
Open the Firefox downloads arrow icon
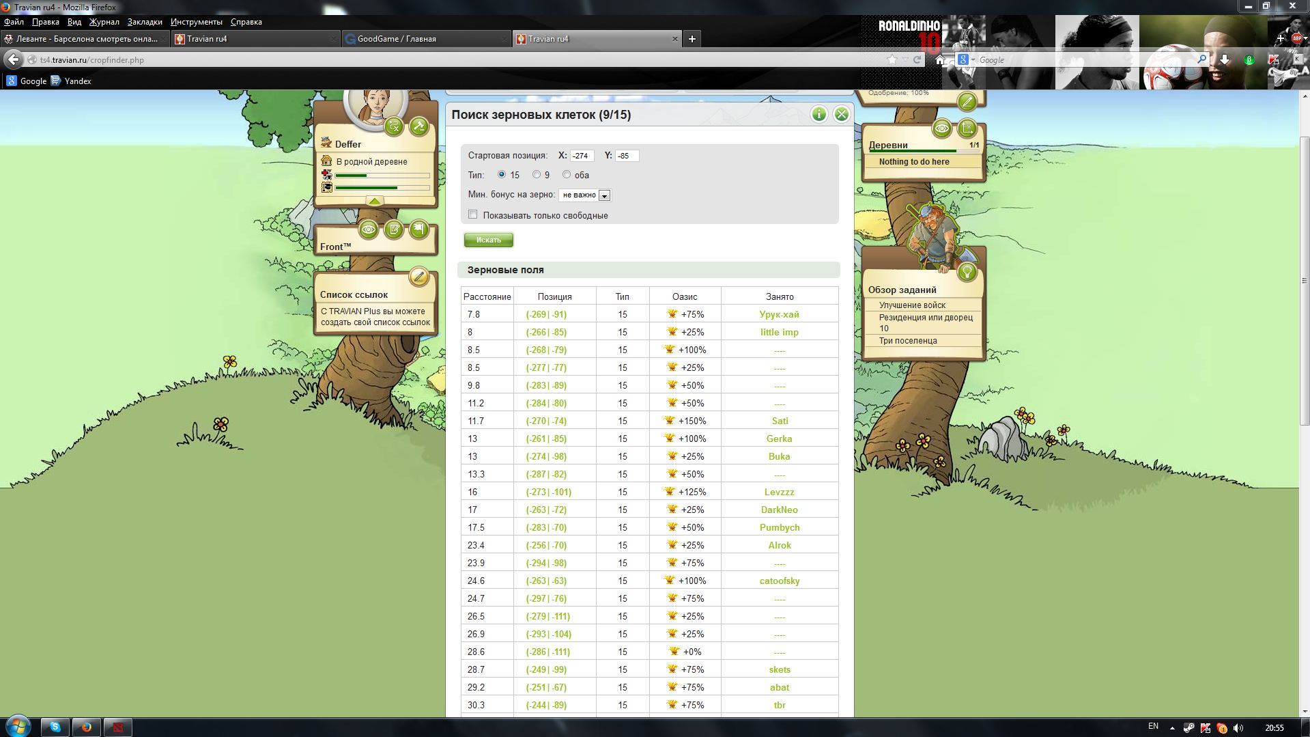[1225, 60]
